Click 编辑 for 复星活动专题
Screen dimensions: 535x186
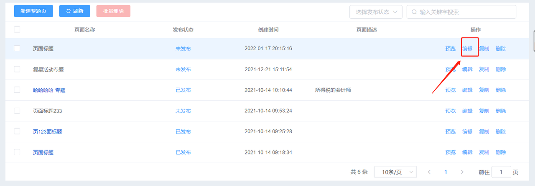click(467, 69)
